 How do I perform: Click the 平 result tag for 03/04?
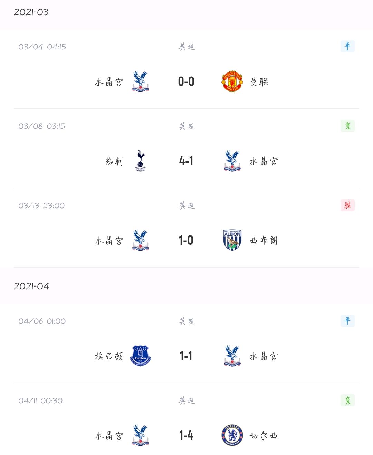(347, 46)
